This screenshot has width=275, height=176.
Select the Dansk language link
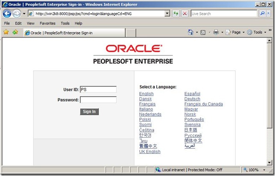[145, 99]
